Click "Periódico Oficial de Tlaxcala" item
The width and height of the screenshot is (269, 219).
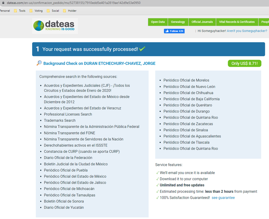(x=187, y=142)
